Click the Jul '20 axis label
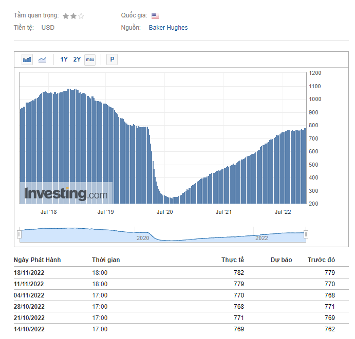Screen dimensions: 355x339 click(x=164, y=212)
